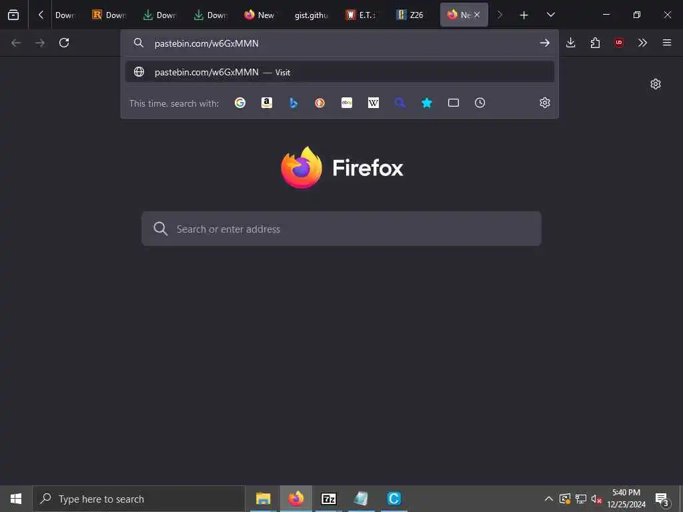
Task: Open the Downloads panel icon
Action: (x=571, y=43)
